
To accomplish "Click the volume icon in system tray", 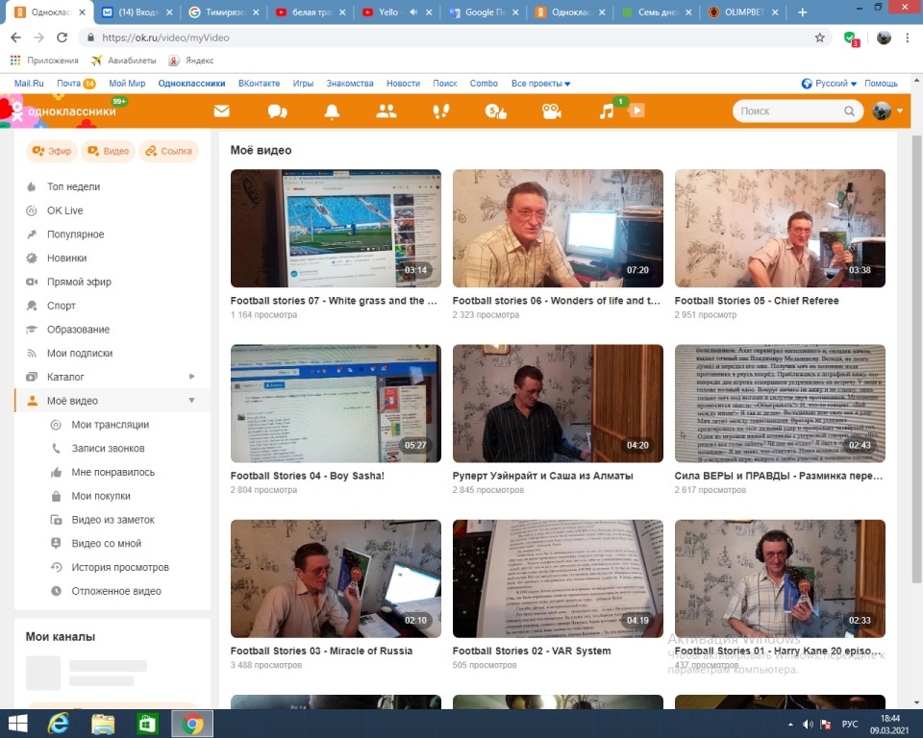I will point(809,725).
